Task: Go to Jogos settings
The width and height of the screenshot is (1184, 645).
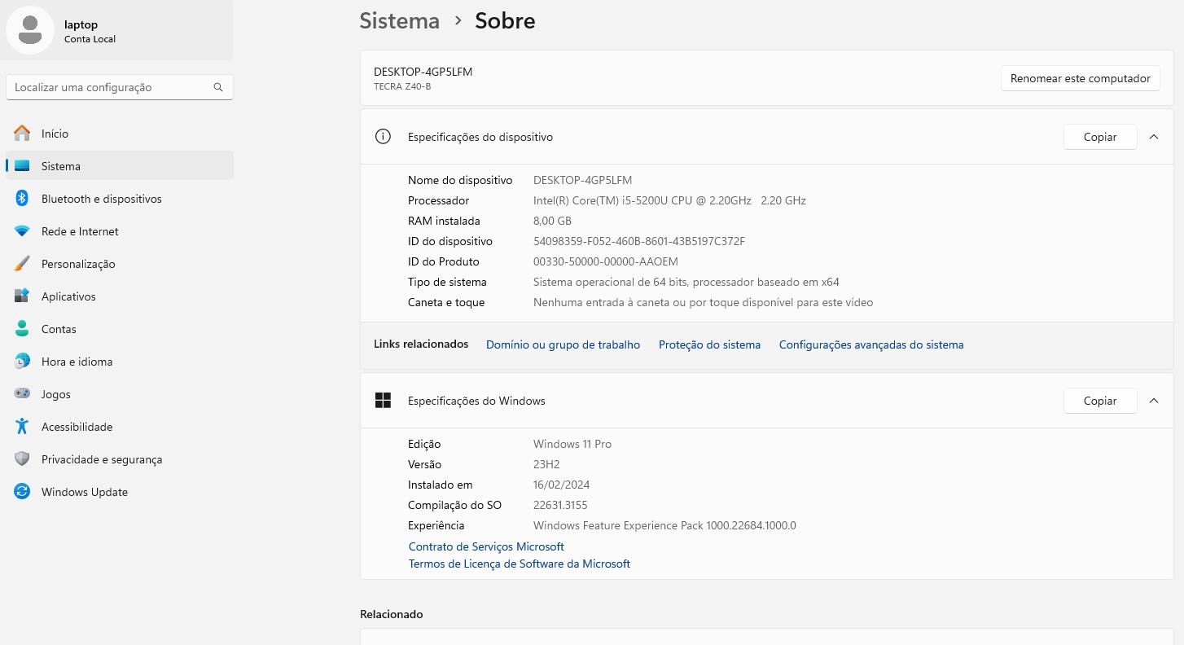Action: click(120, 394)
